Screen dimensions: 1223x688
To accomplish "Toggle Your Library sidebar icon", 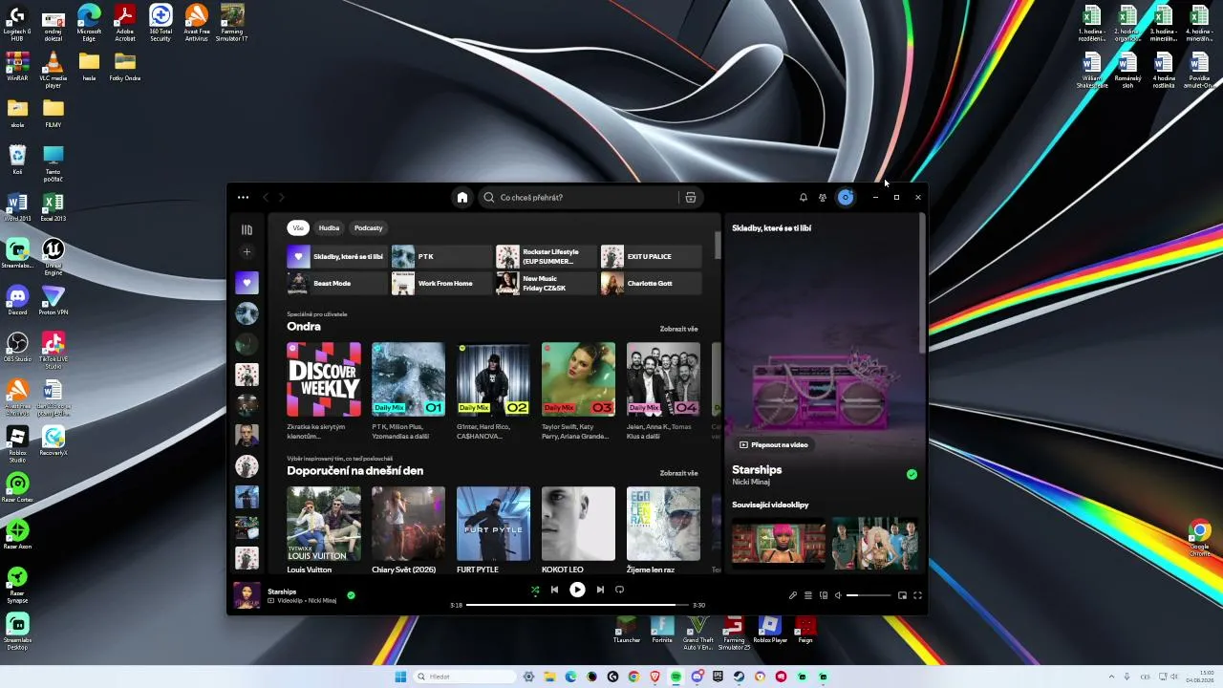I will tap(247, 229).
